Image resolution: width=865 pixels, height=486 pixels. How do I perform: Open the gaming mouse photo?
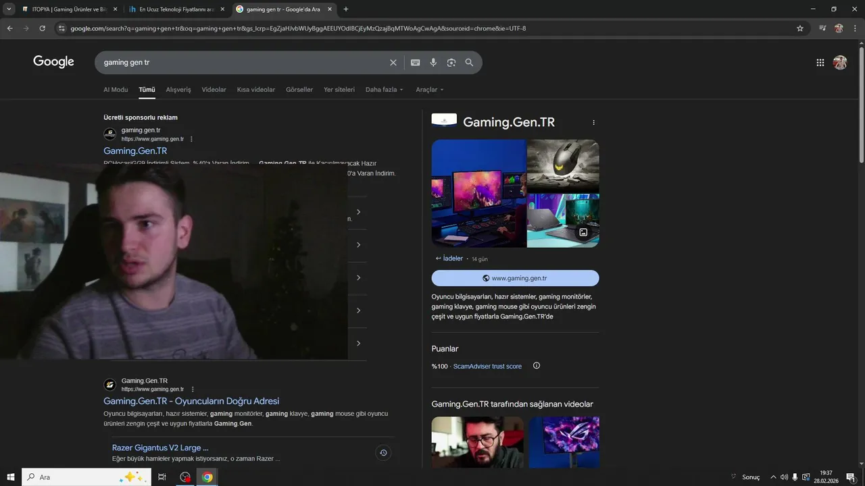[x=563, y=166]
